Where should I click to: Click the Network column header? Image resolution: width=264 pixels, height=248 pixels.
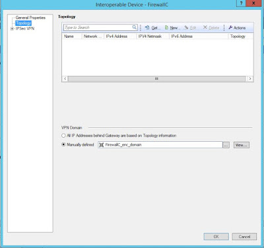[x=92, y=36]
